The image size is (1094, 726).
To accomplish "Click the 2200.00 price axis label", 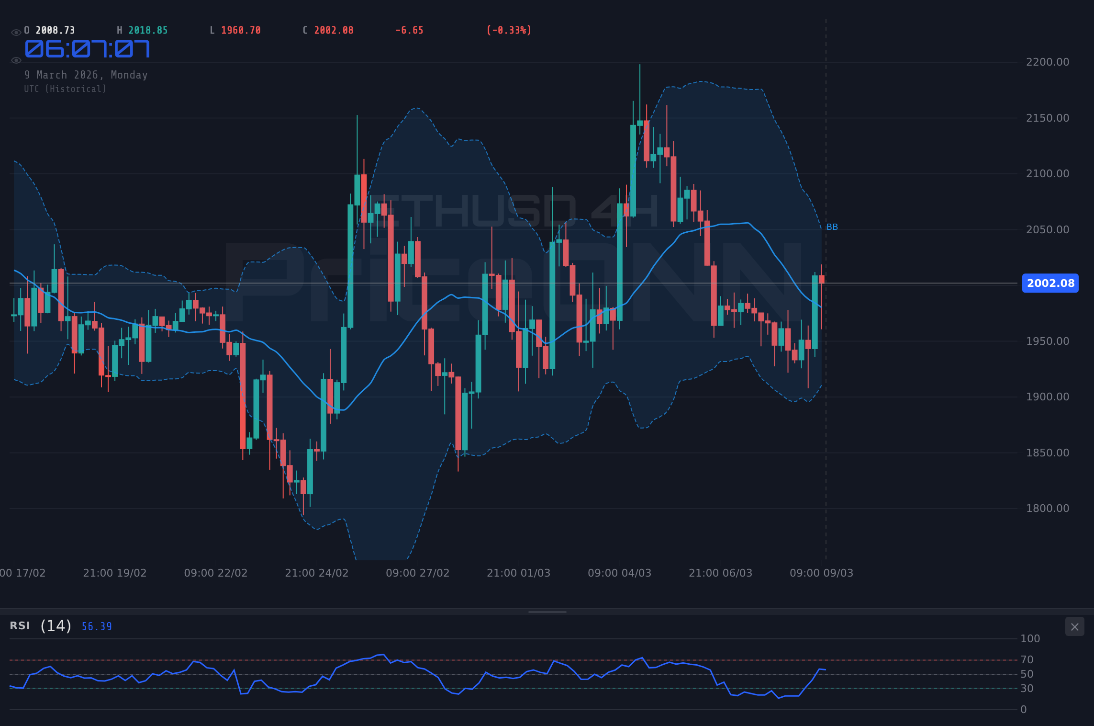I will click(1048, 62).
